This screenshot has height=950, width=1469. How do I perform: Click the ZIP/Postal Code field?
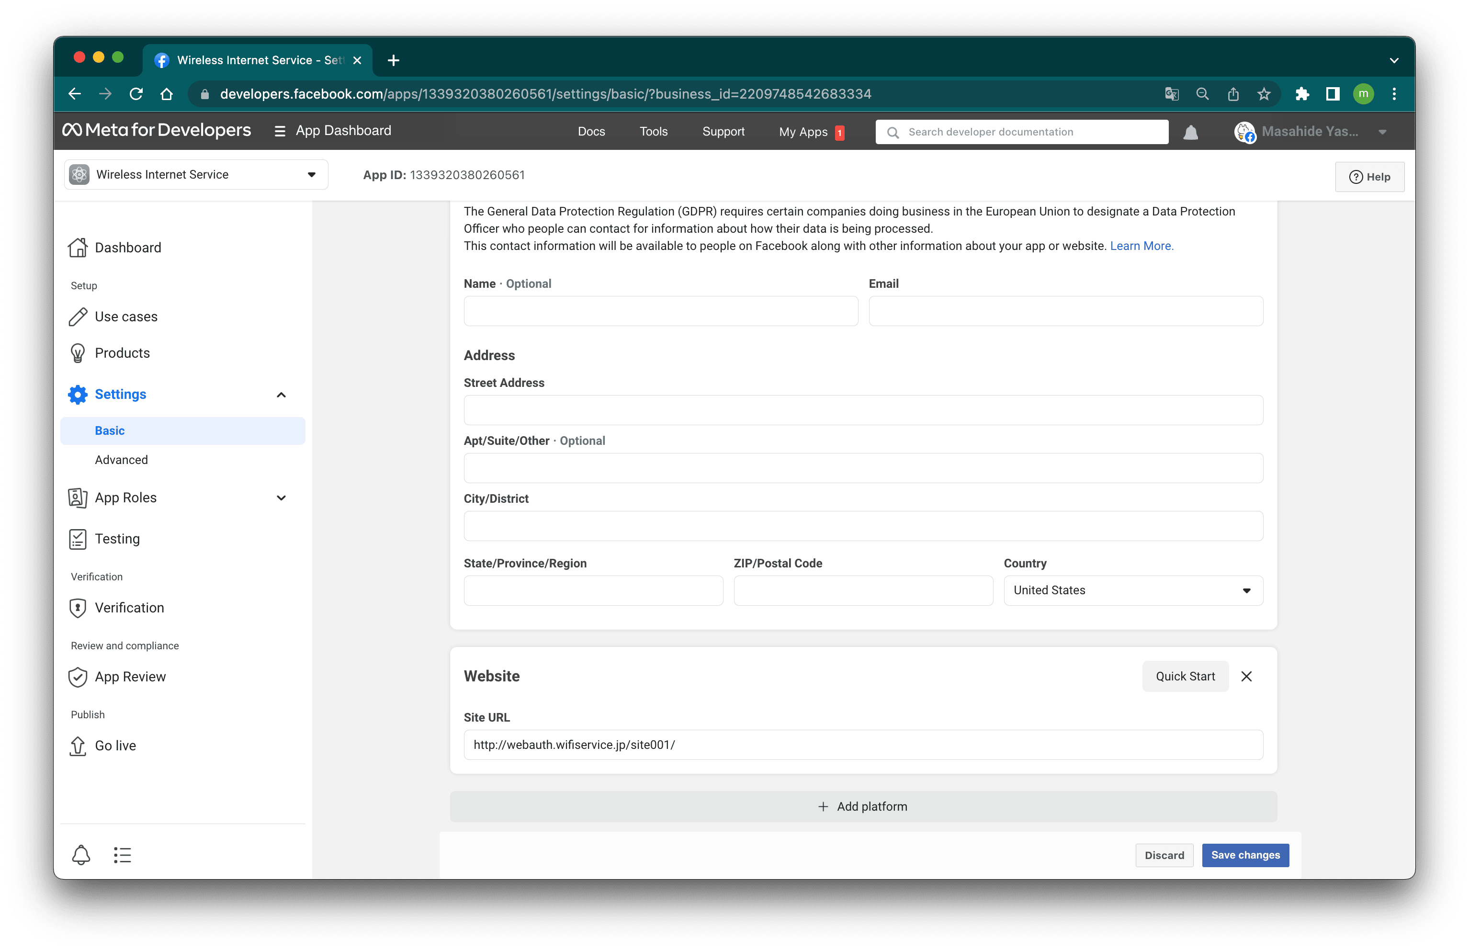(x=863, y=590)
